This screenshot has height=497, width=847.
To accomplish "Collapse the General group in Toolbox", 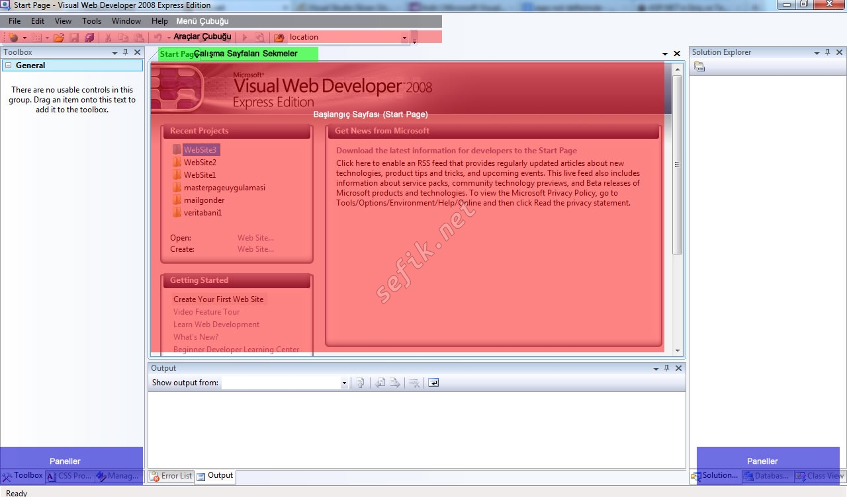I will [9, 65].
